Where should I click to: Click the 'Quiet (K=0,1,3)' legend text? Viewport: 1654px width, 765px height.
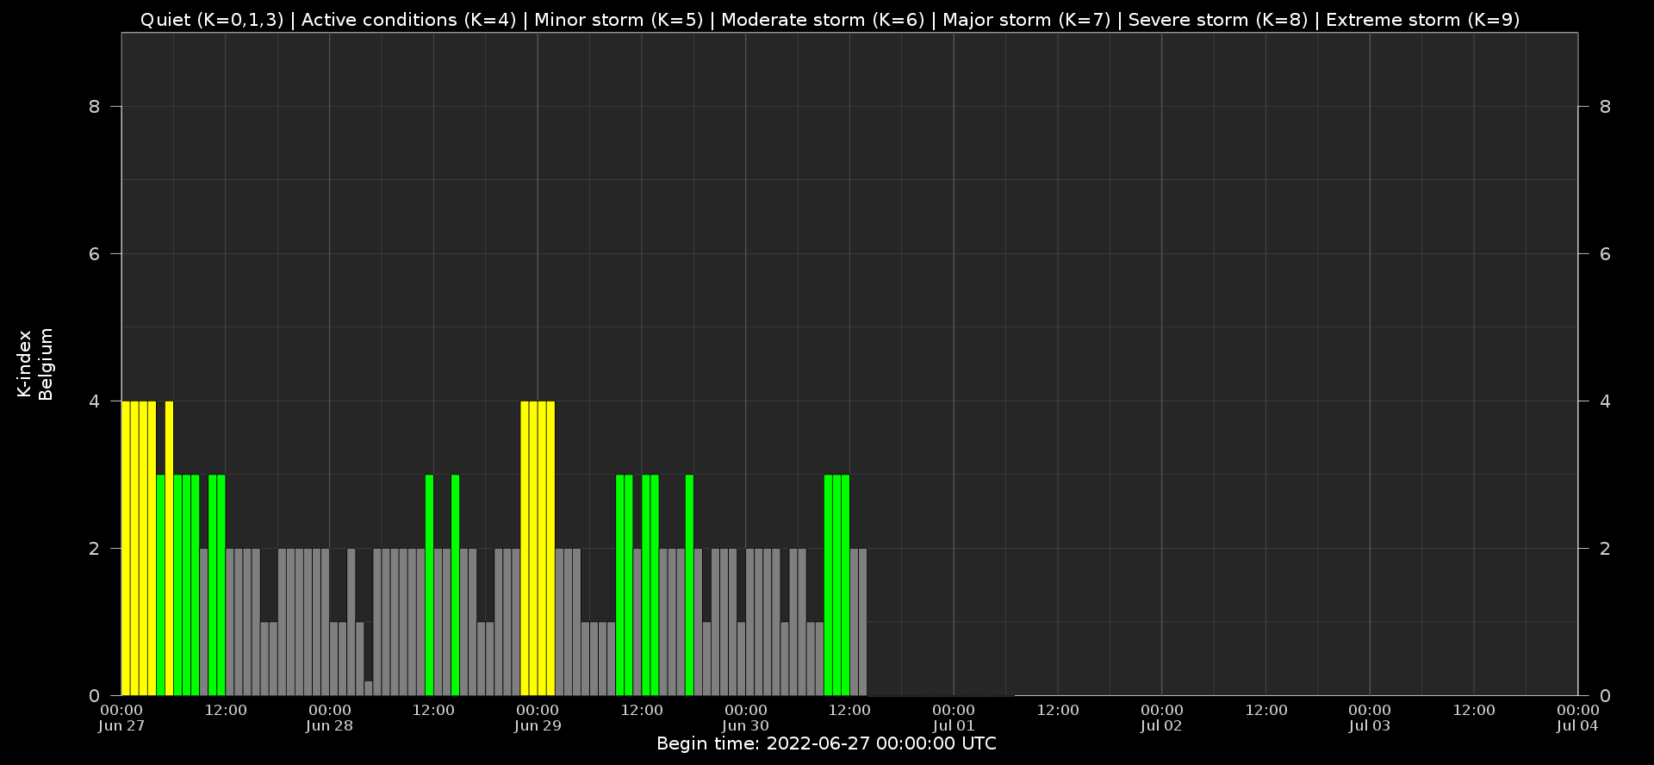click(x=212, y=20)
